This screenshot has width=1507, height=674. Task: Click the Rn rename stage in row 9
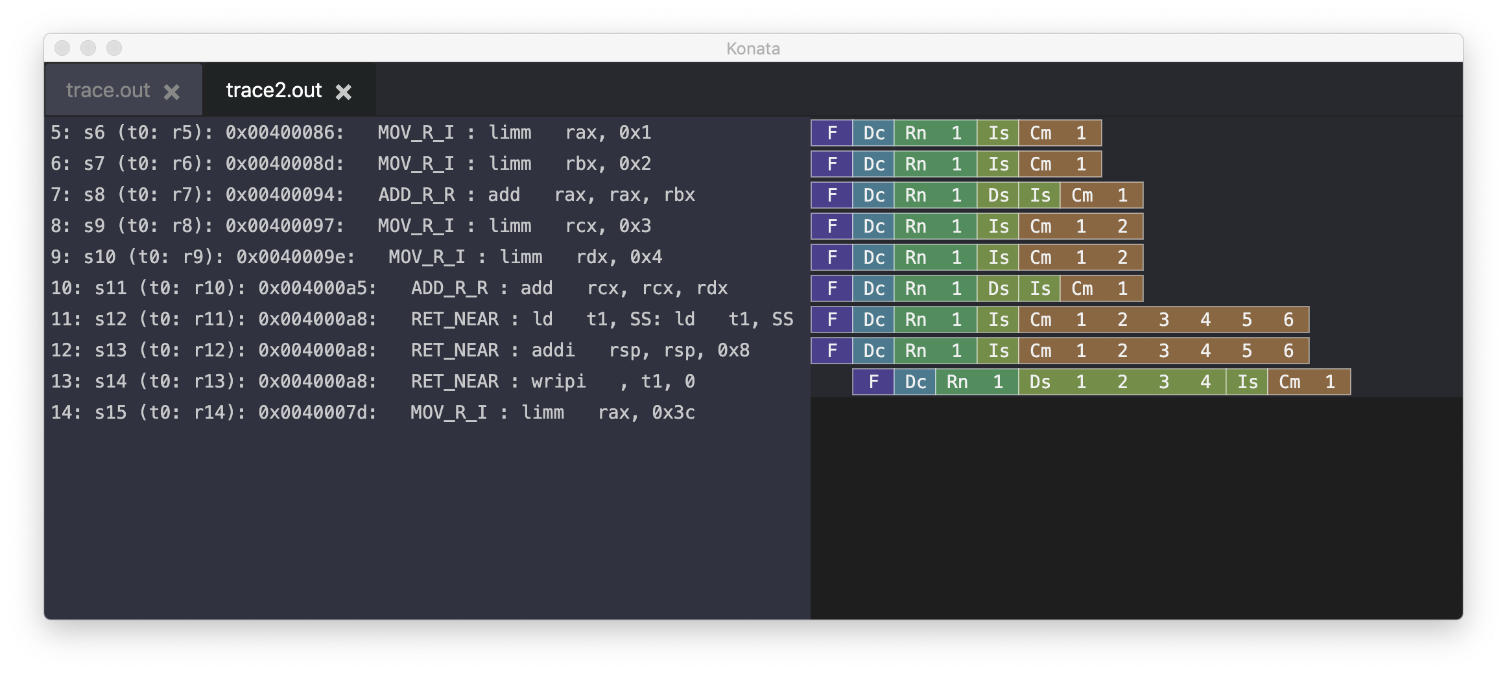pos(935,258)
